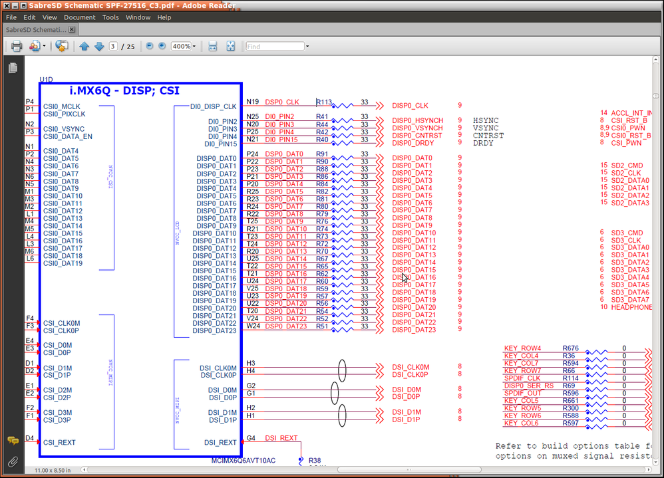The height and width of the screenshot is (478, 664).
Task: Click the SPDIF_CLK signal label
Action: pos(522,378)
